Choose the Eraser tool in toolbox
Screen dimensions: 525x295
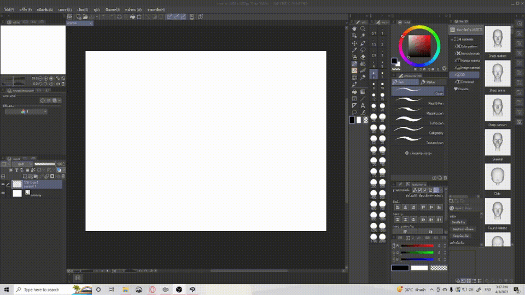click(363, 57)
